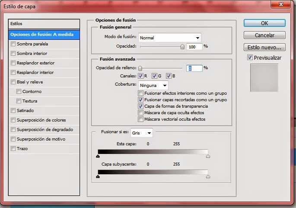This screenshot has height=208, width=296.
Task: Click the Estilo nuevo... button
Action: point(264,47)
